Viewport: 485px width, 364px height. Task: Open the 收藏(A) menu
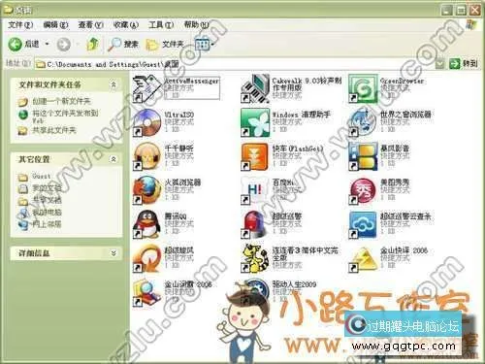pyautogui.click(x=125, y=24)
